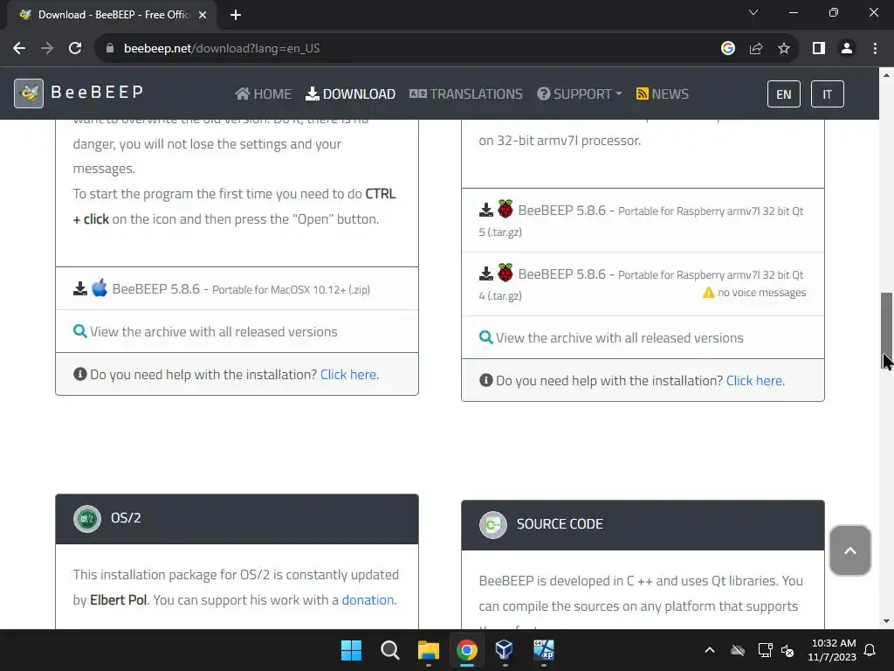894x671 pixels.
Task: Open the tab search chevron
Action: click(753, 12)
